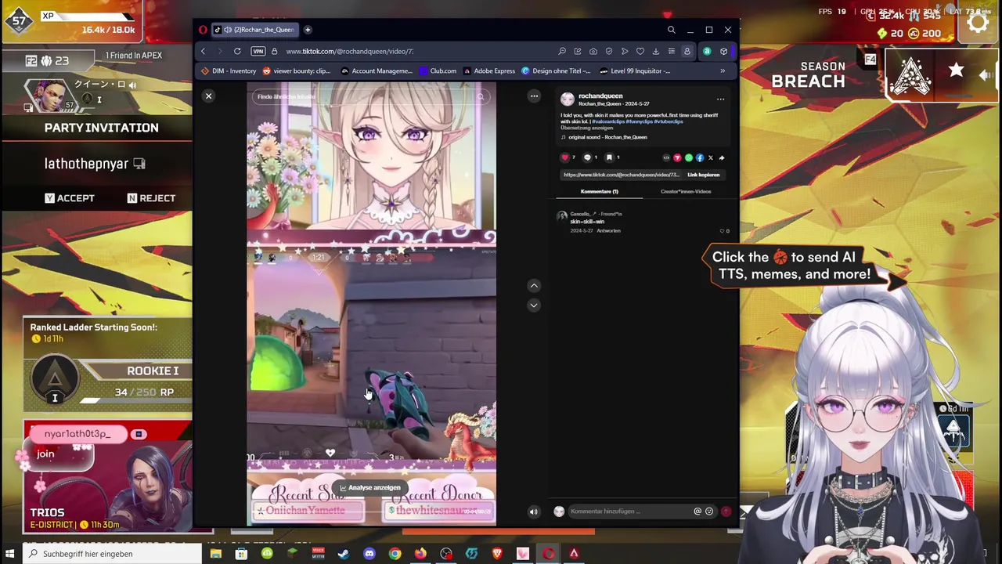Open the Windows Start menu
Screen dimensions: 1002x564
coord(10,554)
